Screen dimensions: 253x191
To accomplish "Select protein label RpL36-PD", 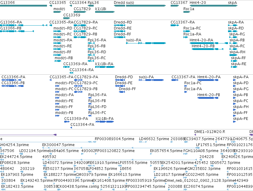I will pos(97,107).
